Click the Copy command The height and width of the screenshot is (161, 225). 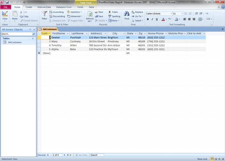[x=24, y=16]
